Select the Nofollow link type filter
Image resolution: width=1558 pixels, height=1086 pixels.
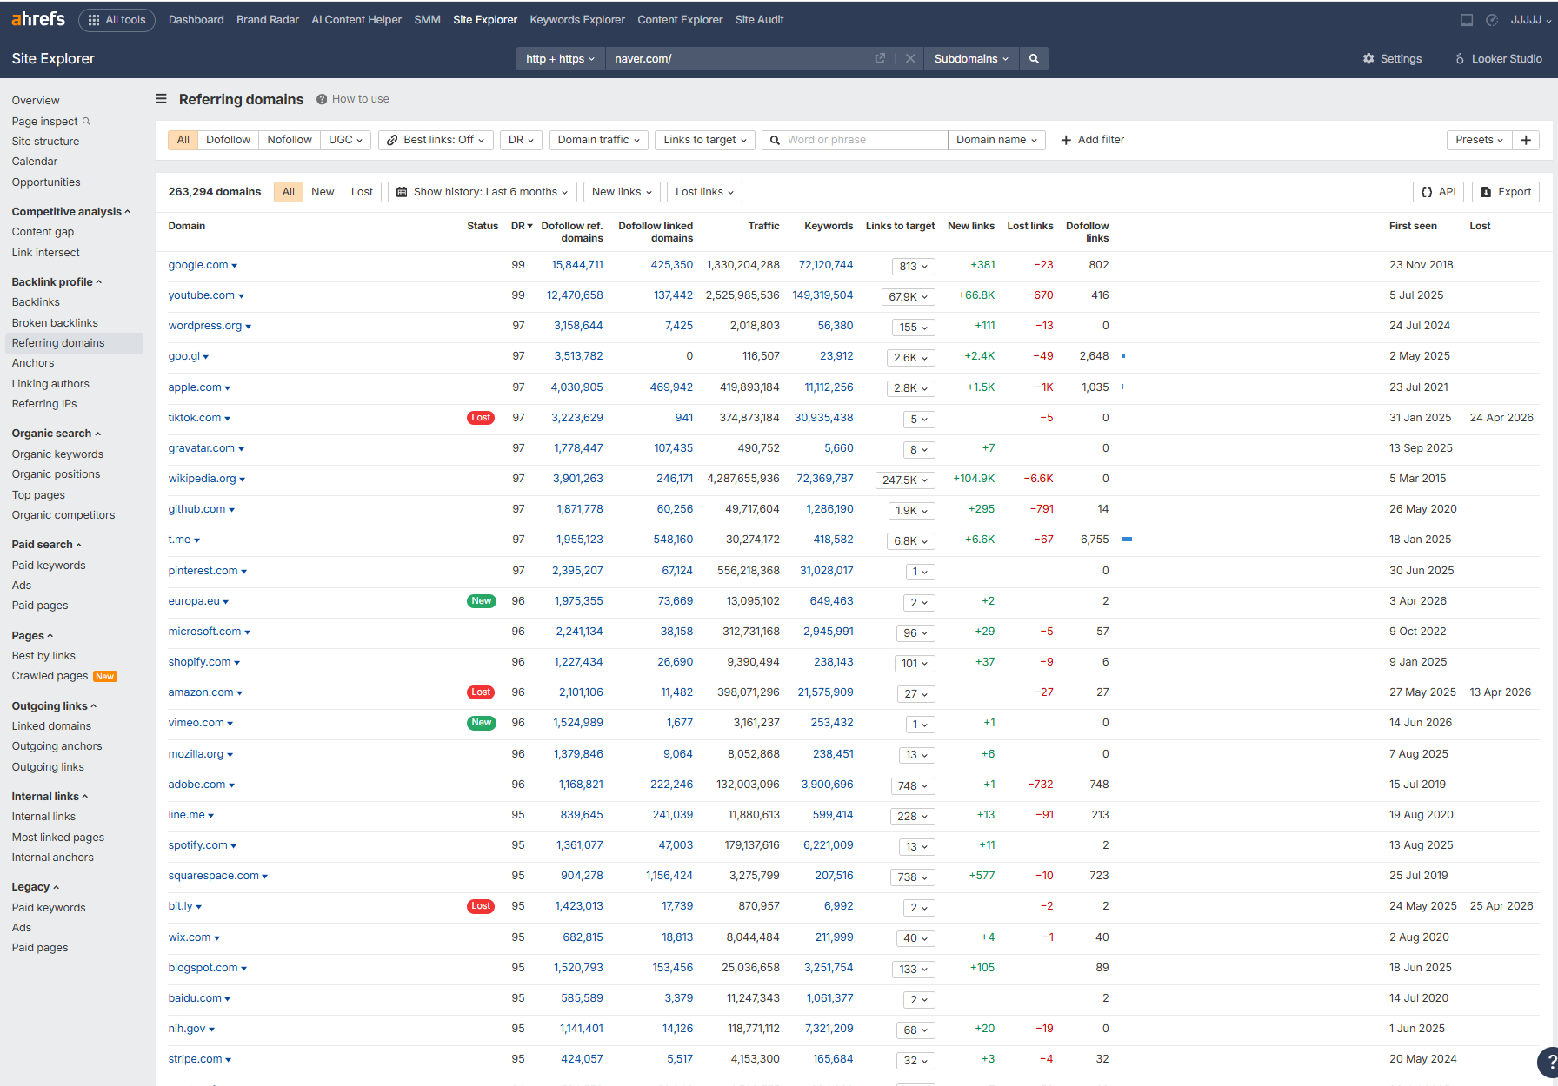click(x=290, y=140)
